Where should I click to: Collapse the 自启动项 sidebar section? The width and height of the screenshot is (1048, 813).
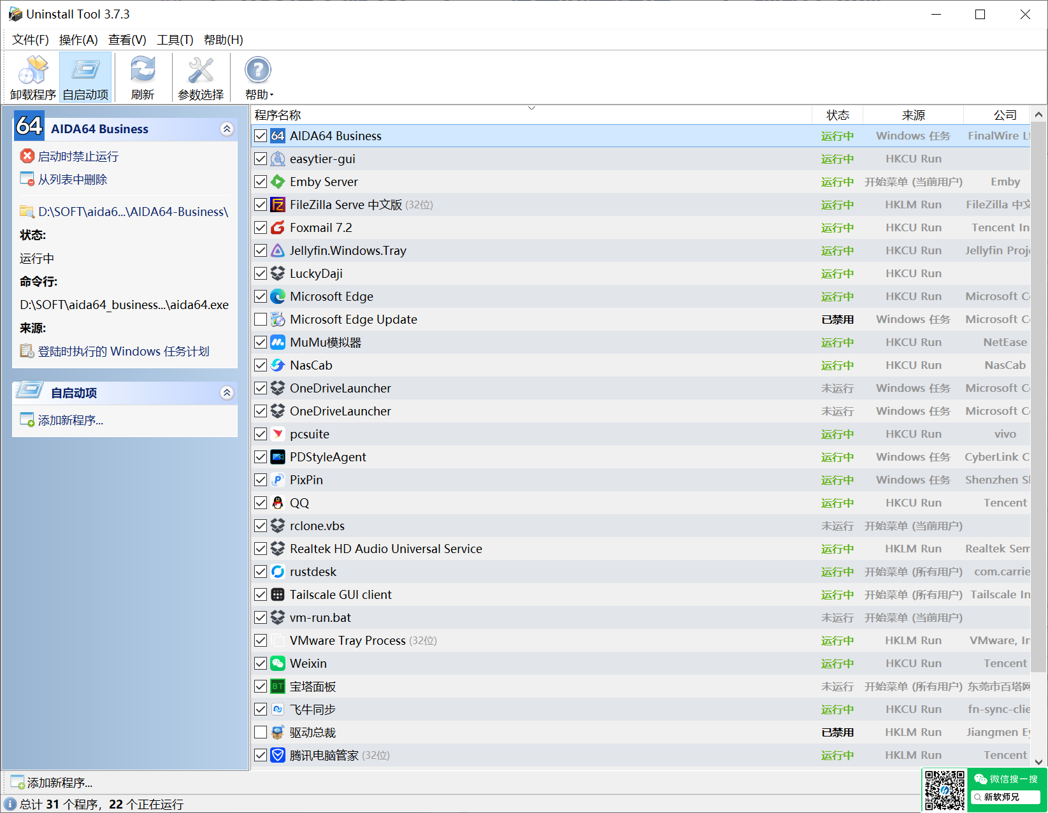pyautogui.click(x=227, y=392)
